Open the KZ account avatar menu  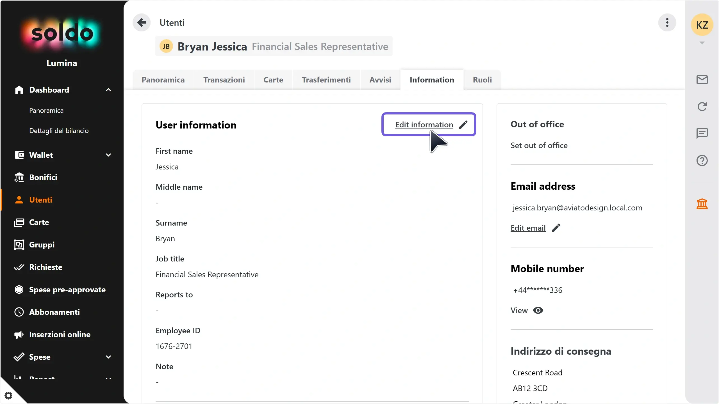702,25
